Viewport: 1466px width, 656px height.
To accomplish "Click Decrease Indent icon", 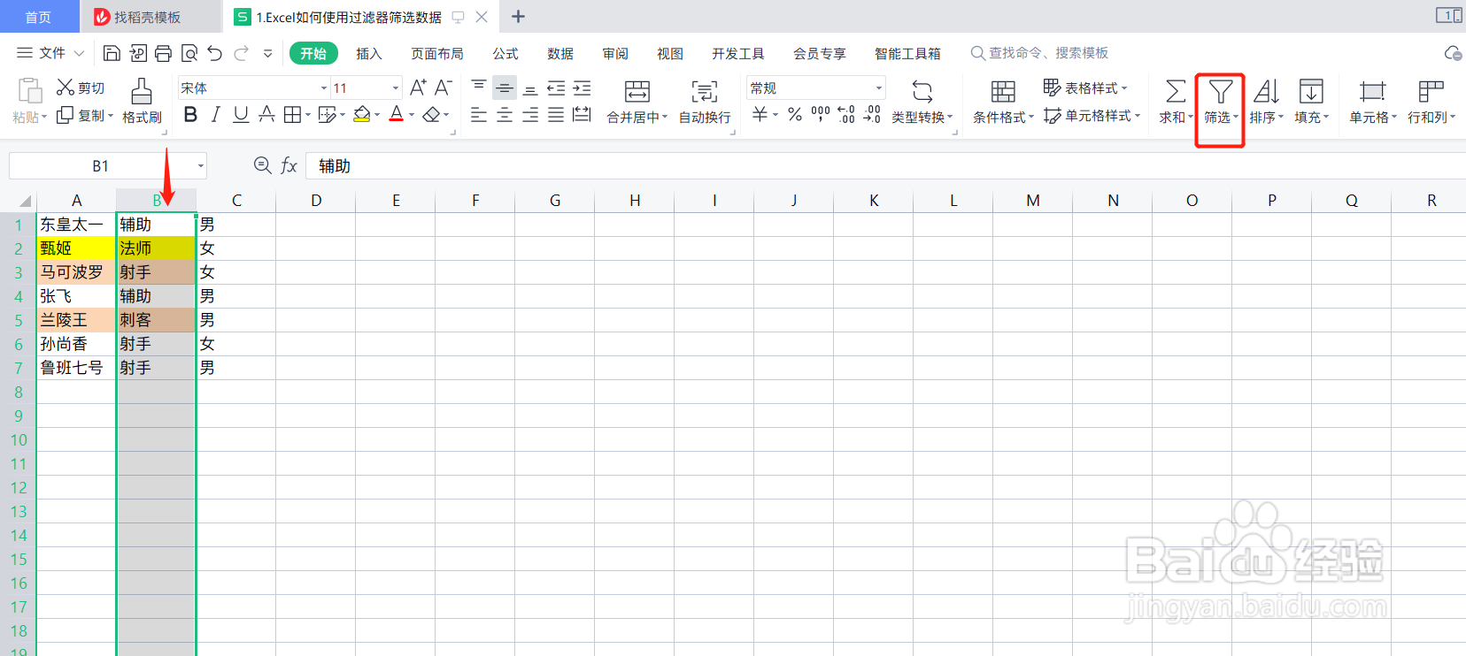I will pyautogui.click(x=556, y=88).
